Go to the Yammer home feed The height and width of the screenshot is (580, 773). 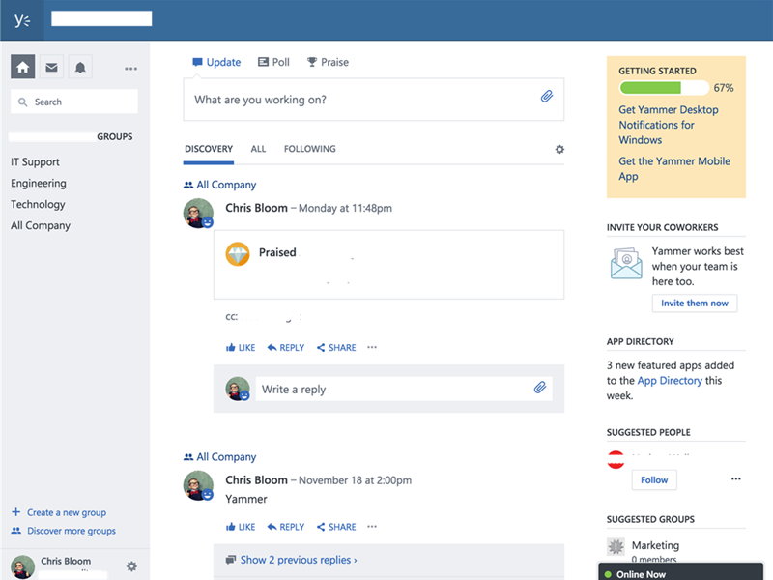[23, 66]
